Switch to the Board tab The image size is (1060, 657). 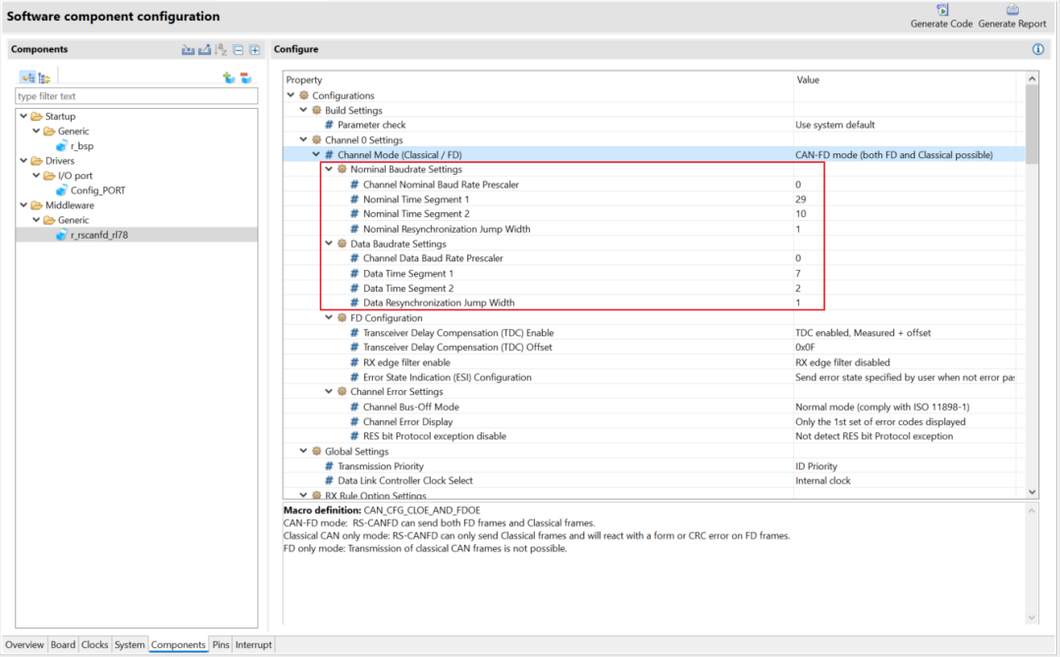pyautogui.click(x=63, y=645)
